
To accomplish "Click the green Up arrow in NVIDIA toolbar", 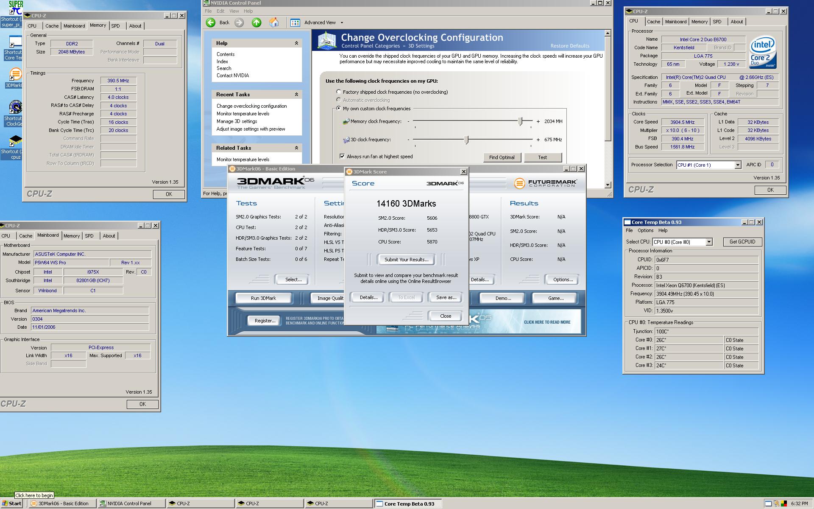I will click(x=256, y=22).
